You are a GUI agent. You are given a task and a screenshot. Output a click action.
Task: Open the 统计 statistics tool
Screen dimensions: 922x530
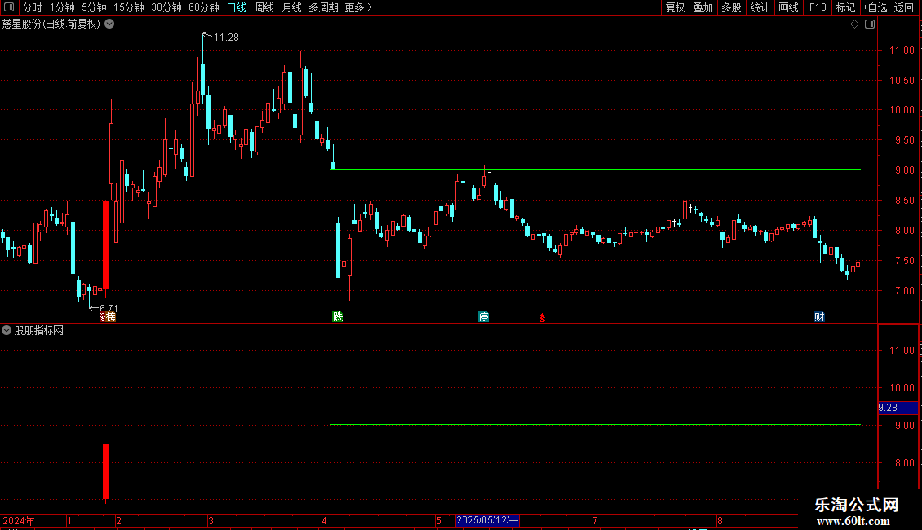tap(759, 7)
